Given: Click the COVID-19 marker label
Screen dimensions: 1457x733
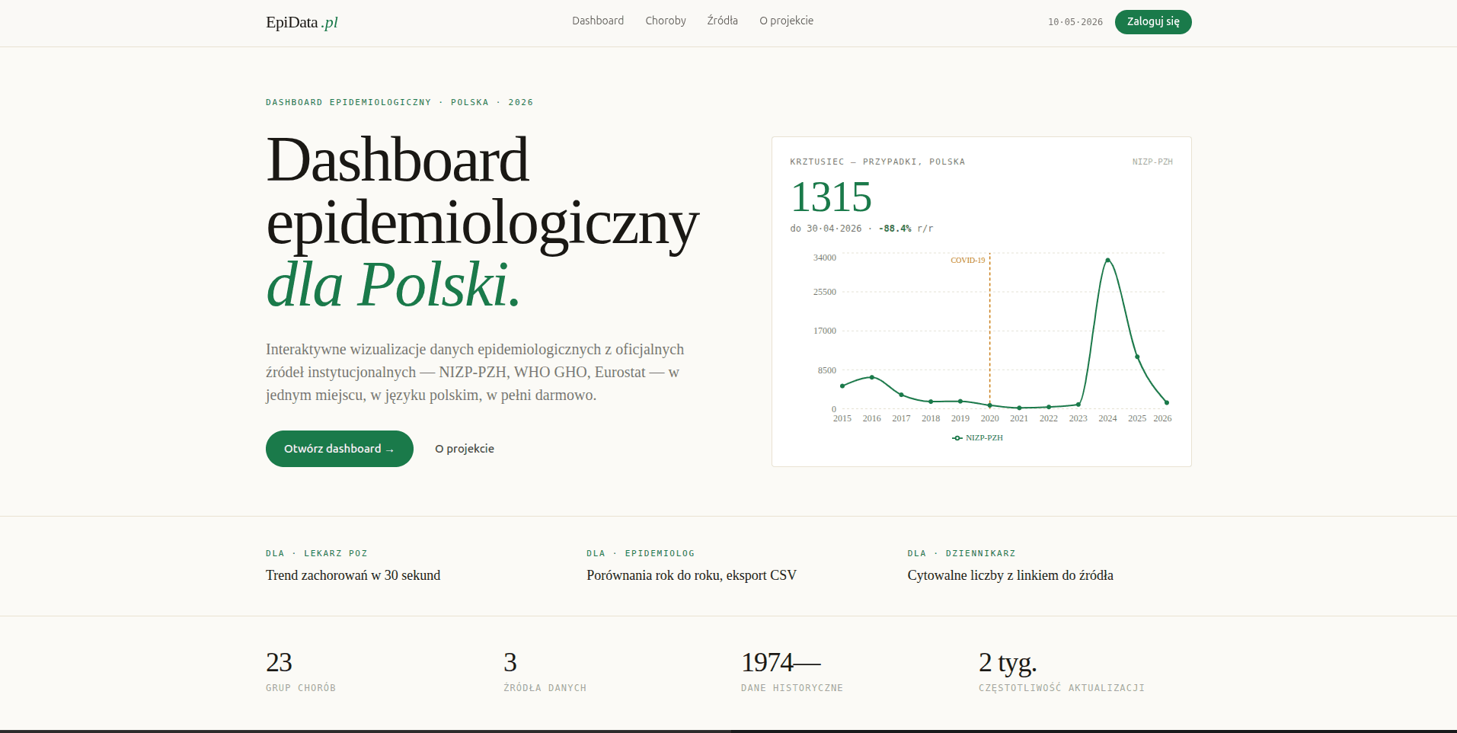Looking at the screenshot, I should point(967,261).
